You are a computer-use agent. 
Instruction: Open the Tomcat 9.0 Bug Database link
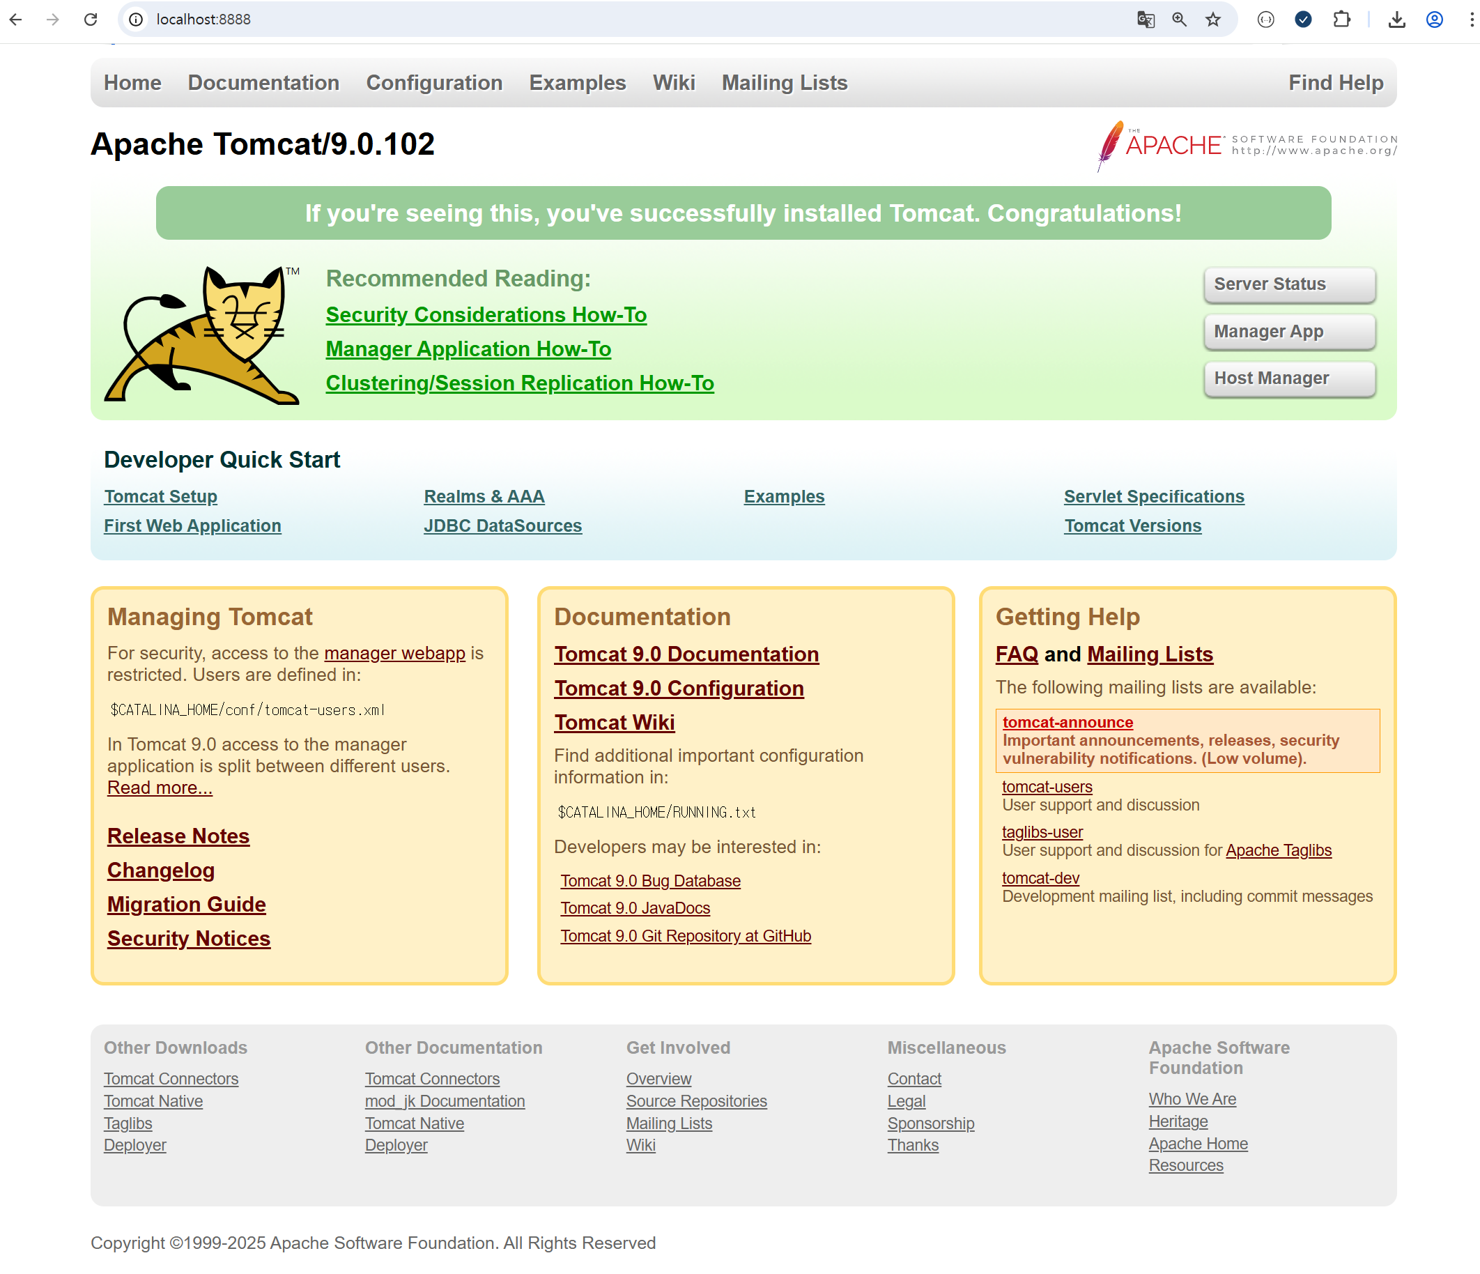650,880
